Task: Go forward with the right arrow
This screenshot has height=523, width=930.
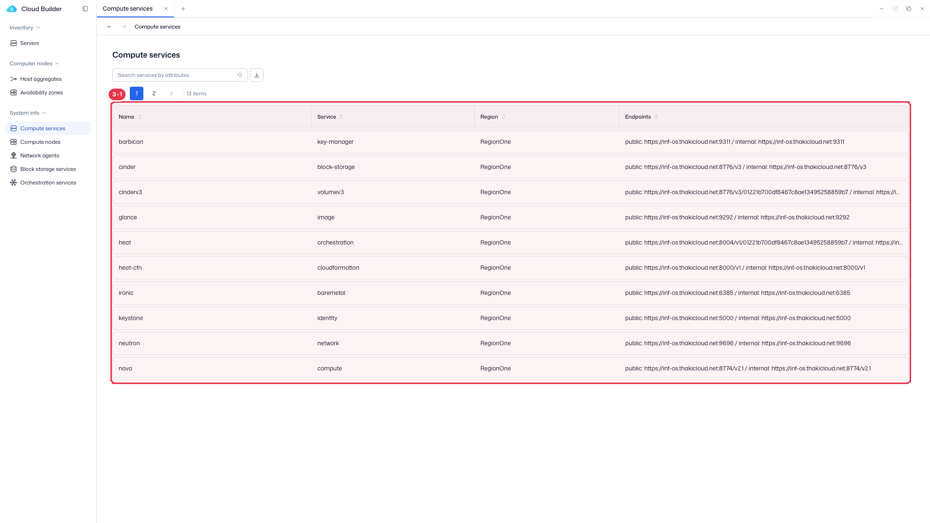Action: coord(124,27)
